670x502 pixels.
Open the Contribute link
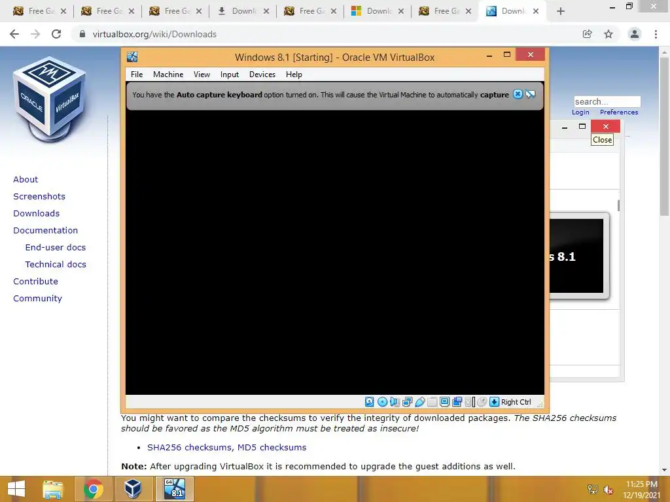pos(35,281)
